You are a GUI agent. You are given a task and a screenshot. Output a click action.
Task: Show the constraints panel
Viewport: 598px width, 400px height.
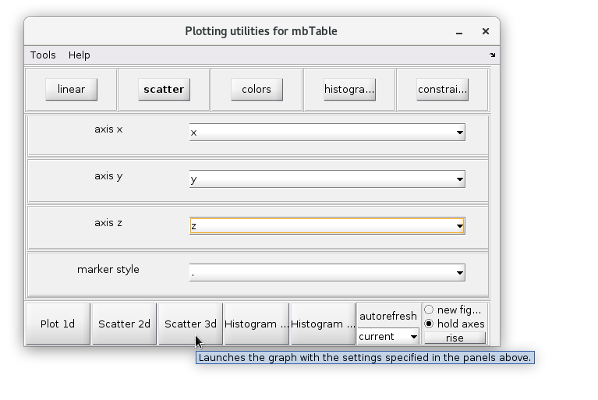click(442, 90)
